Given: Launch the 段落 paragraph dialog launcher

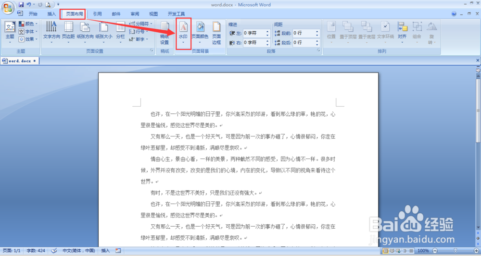Looking at the screenshot, I should coord(318,50).
